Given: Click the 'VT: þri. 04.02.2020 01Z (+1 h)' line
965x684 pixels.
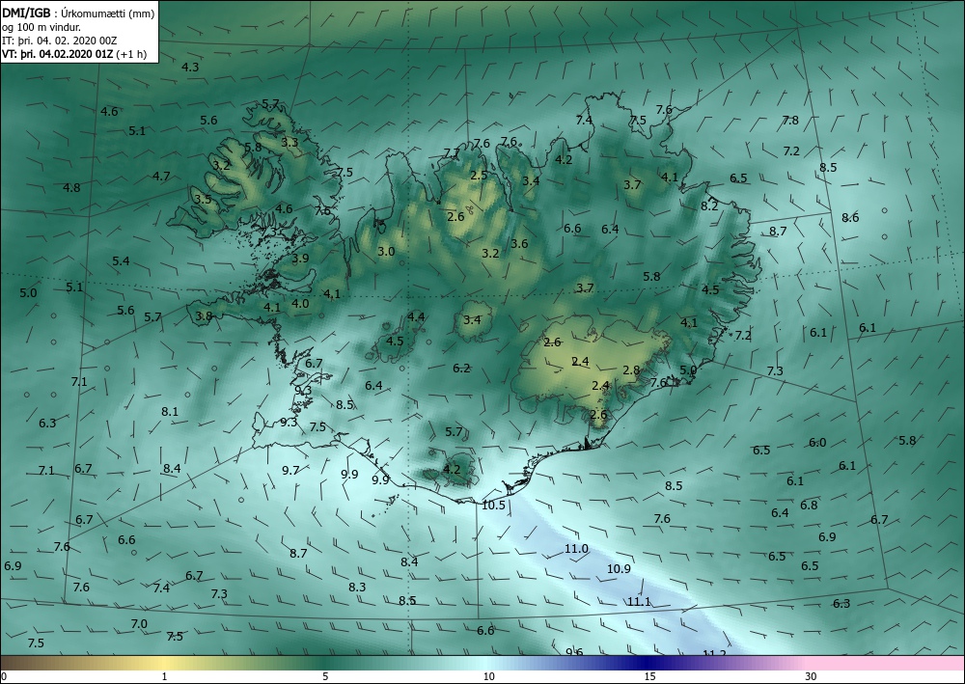Looking at the screenshot, I should click(74, 54).
